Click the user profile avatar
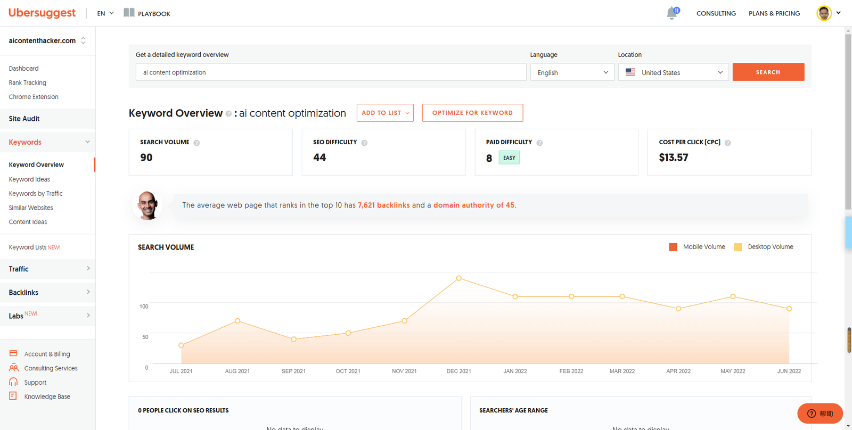Image resolution: width=852 pixels, height=430 pixels. [x=824, y=13]
